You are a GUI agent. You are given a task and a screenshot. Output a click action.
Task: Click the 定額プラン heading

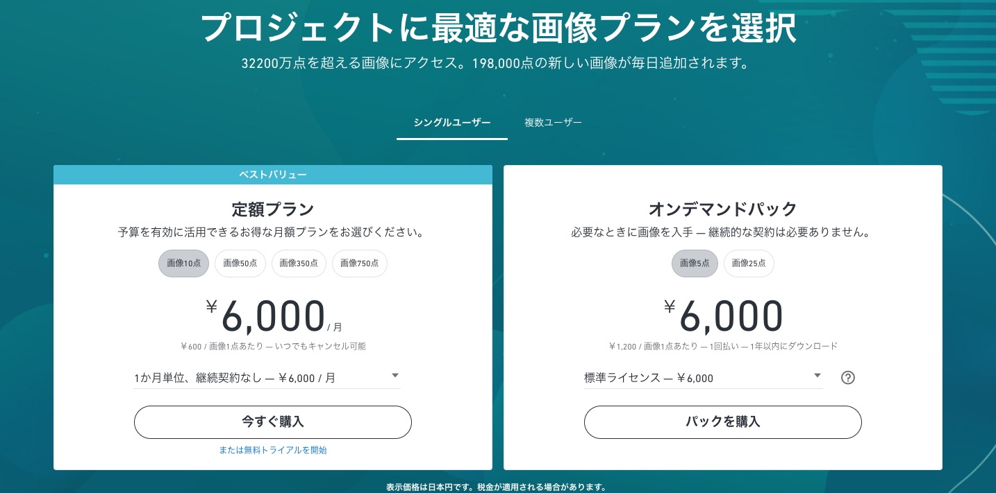coord(273,209)
